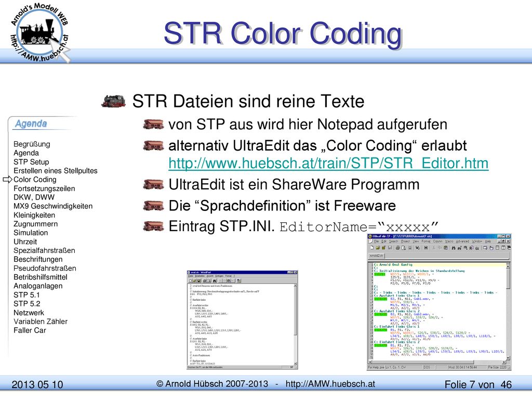Select Betribshilfsmittel agenda item
The image size is (532, 399).
tap(41, 277)
